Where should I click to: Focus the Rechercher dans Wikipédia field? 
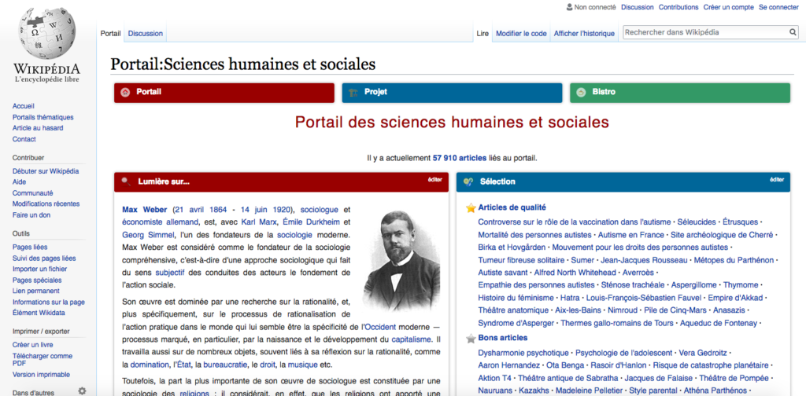[x=706, y=32]
